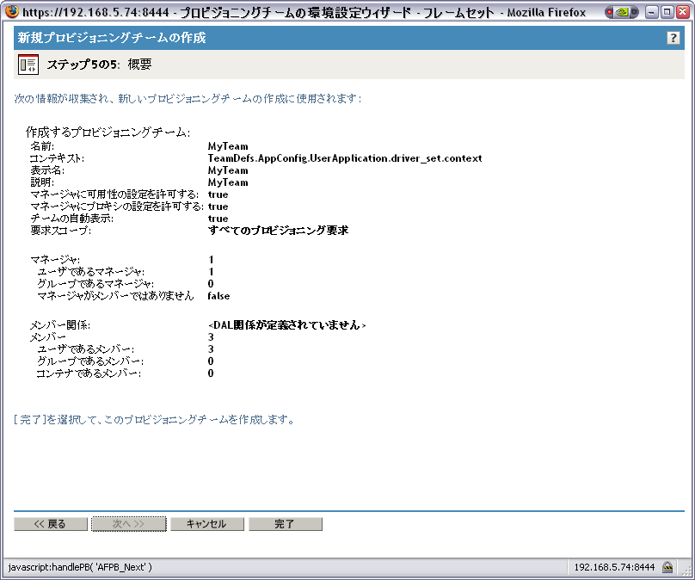Click the コンテキスト: label
The width and height of the screenshot is (695, 580).
coord(57,158)
